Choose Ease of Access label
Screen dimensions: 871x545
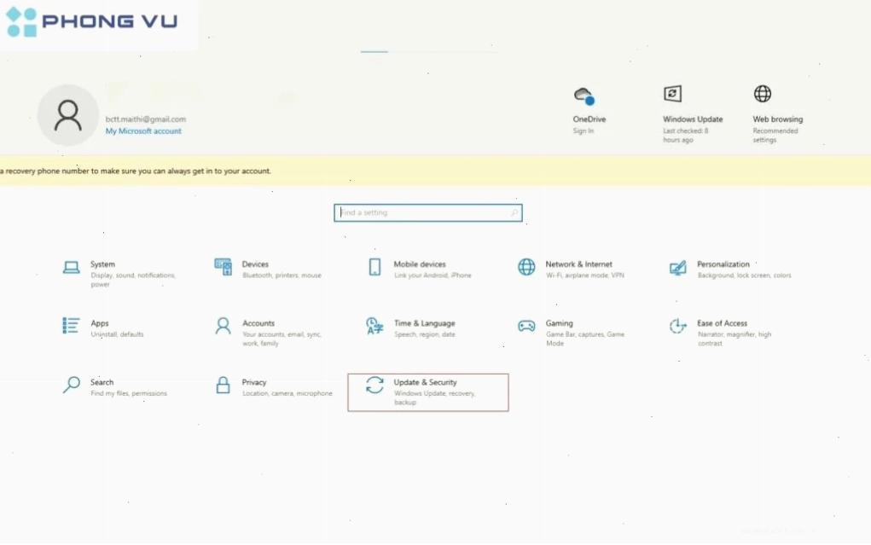(722, 323)
